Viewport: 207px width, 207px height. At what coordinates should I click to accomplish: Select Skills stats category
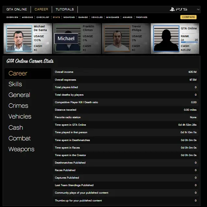pyautogui.click(x=15, y=84)
